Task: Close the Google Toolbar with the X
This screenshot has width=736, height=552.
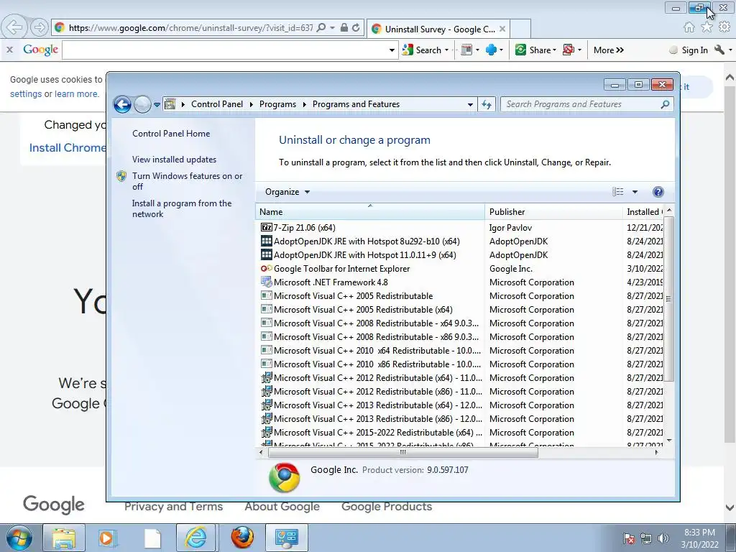Action: [x=9, y=50]
